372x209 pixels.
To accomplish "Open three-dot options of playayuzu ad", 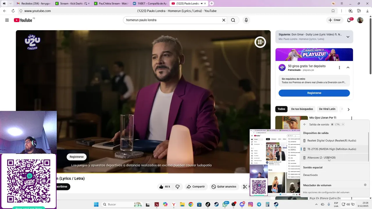I will pos(339,68).
